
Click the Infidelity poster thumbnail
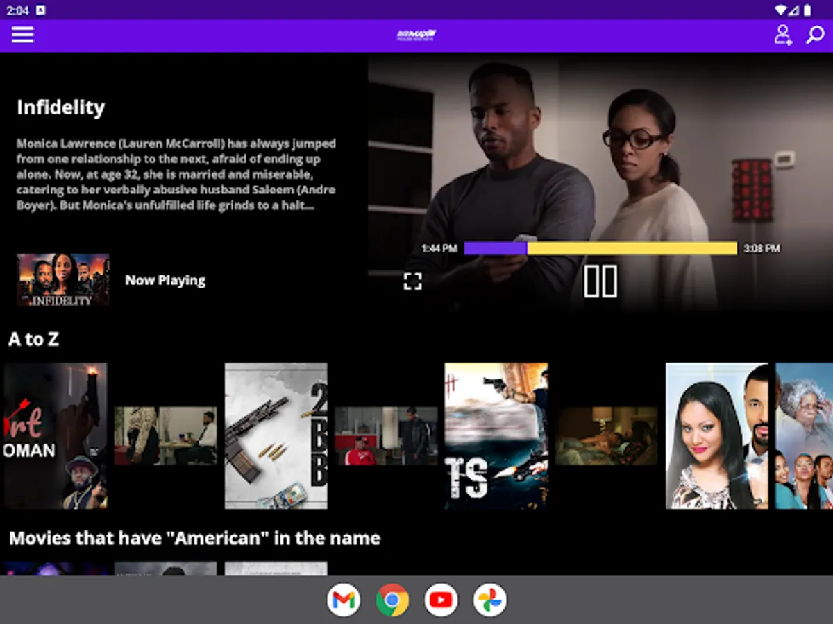point(63,280)
